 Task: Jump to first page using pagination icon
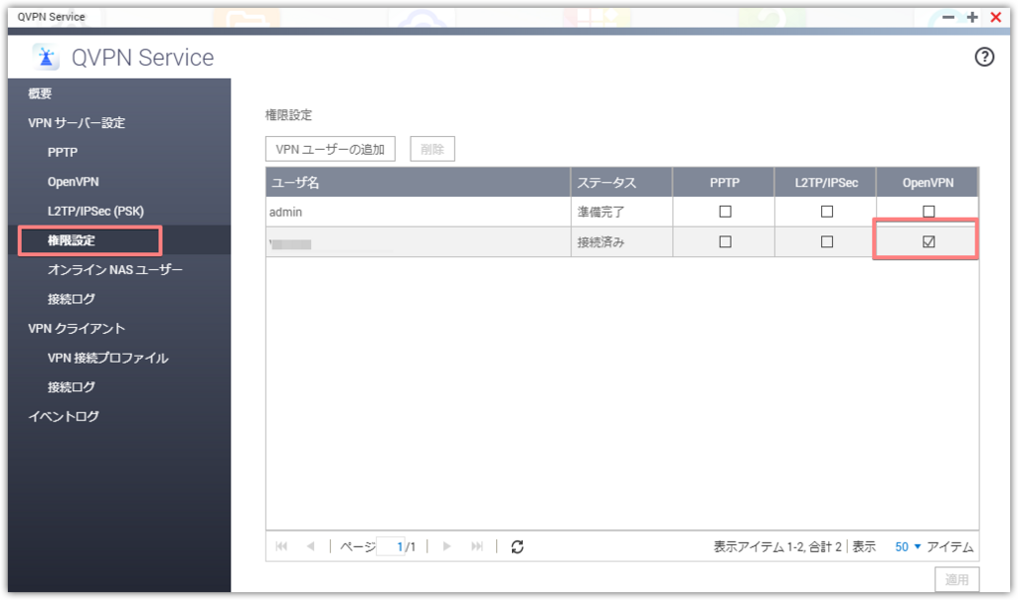tap(281, 545)
